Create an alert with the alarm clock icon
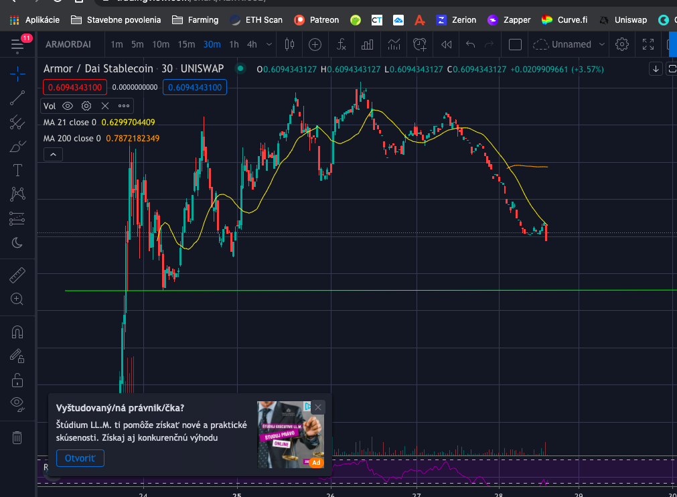Viewport: 677px width, 497px height. pyautogui.click(x=420, y=45)
